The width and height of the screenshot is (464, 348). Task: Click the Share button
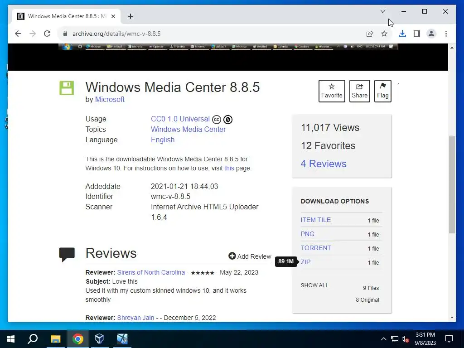(x=359, y=91)
